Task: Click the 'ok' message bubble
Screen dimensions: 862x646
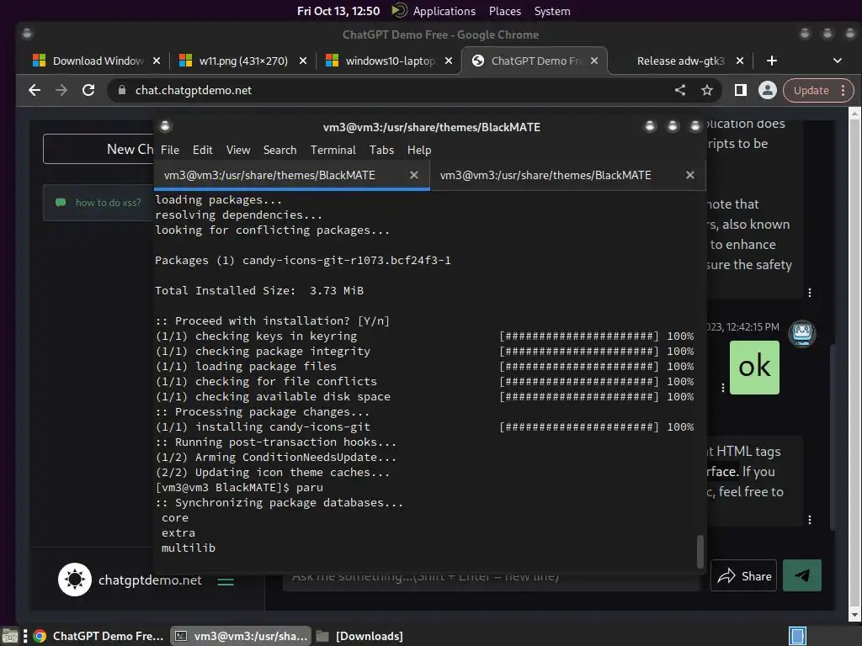Action: click(754, 368)
